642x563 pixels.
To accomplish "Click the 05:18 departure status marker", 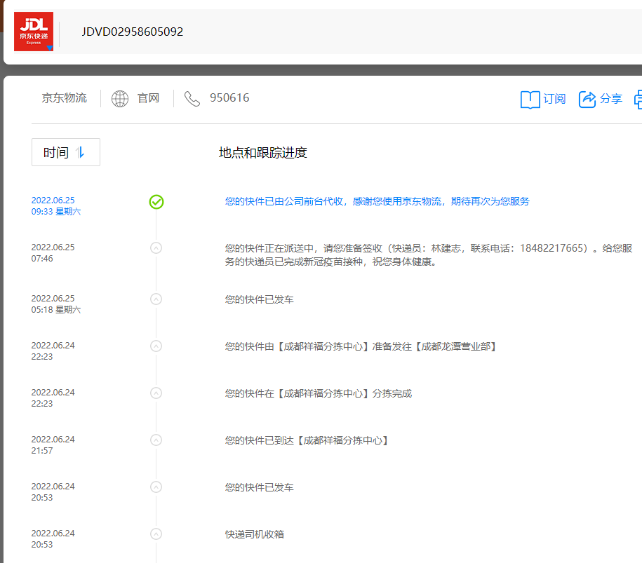I will point(156,299).
